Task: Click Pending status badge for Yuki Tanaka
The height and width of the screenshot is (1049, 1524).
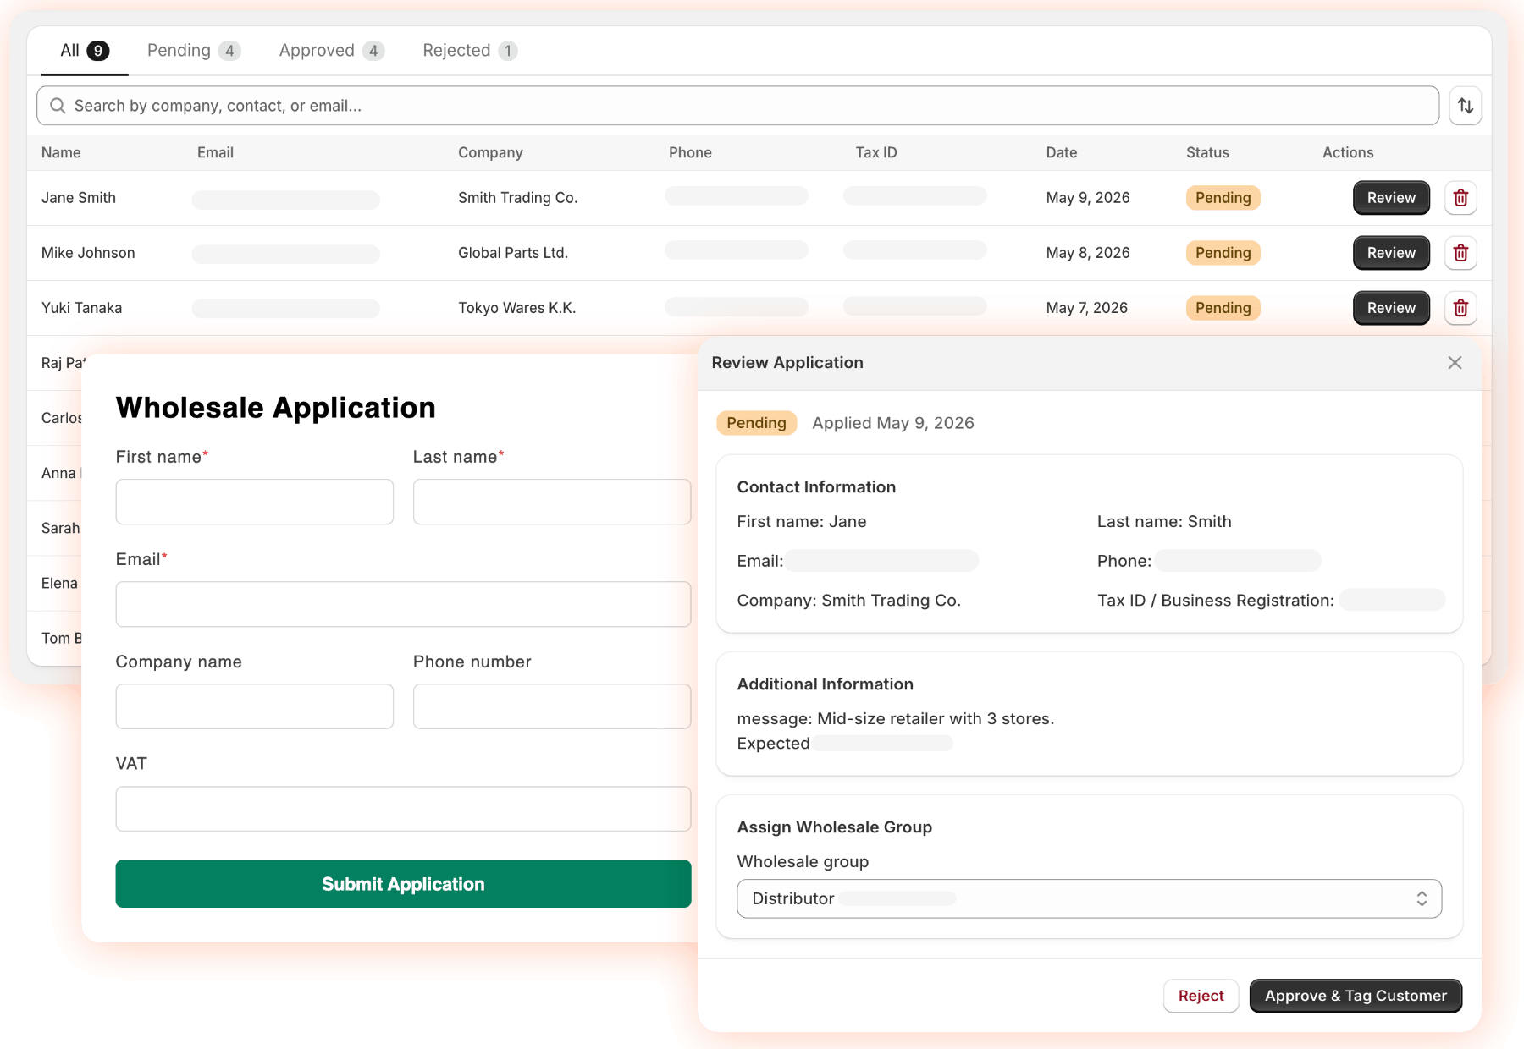Action: [1223, 308]
